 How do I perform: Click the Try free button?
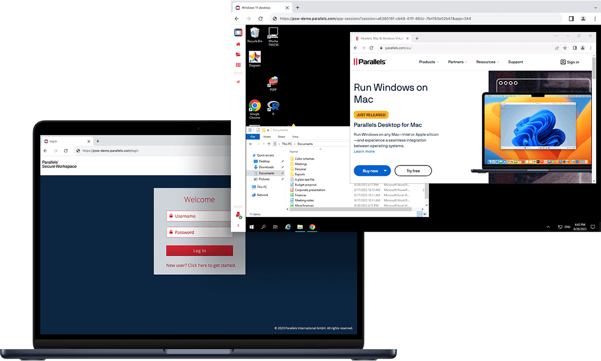(413, 170)
